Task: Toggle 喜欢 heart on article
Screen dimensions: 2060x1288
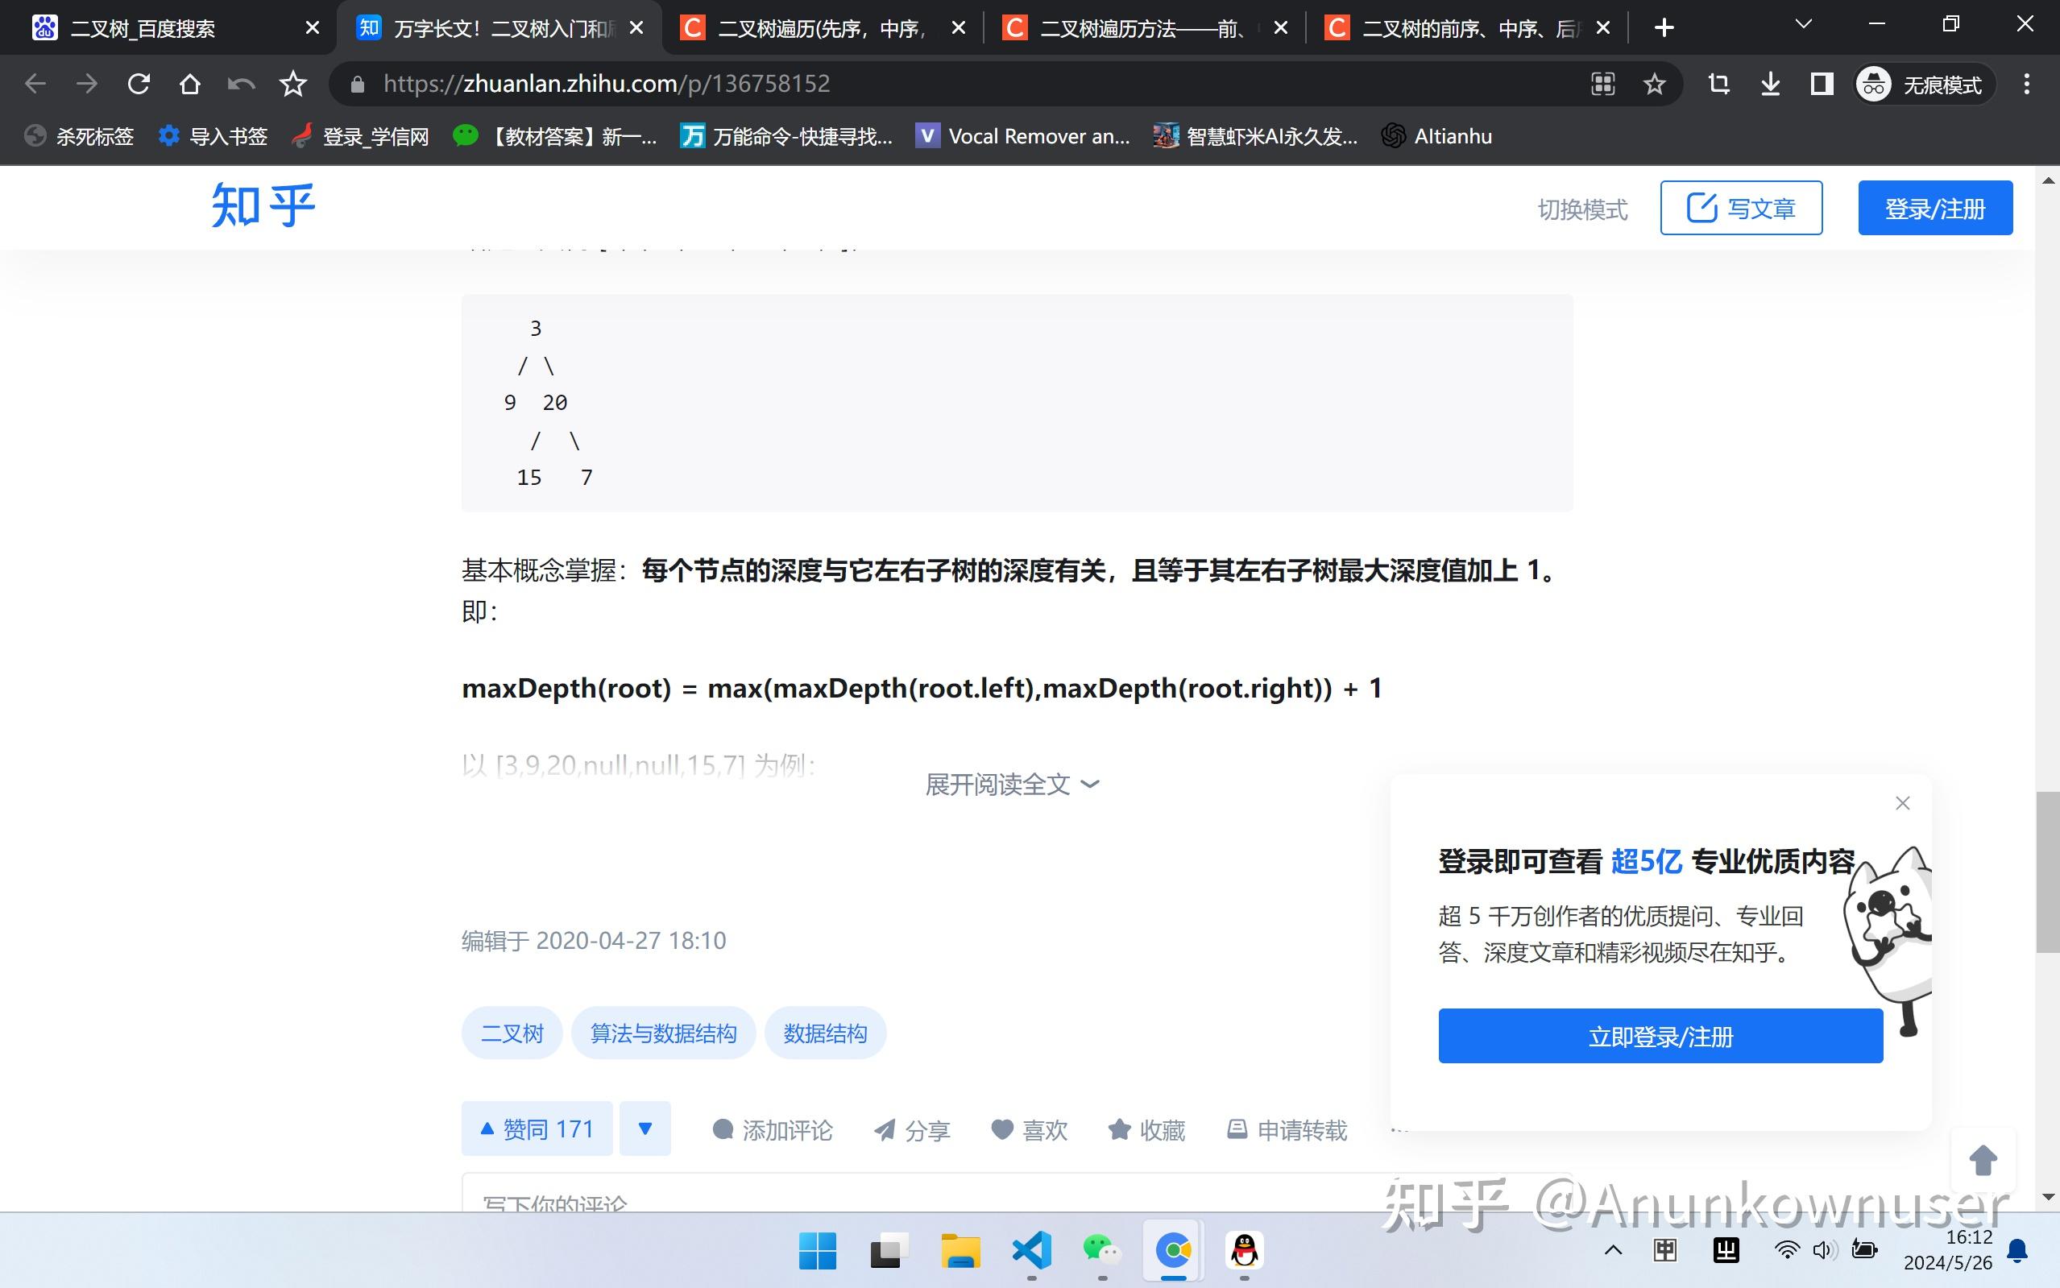Action: point(1029,1129)
